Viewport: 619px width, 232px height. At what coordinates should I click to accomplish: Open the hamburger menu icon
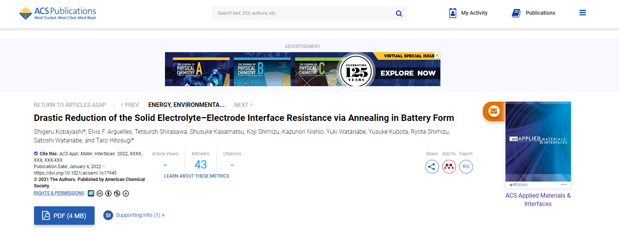583,13
